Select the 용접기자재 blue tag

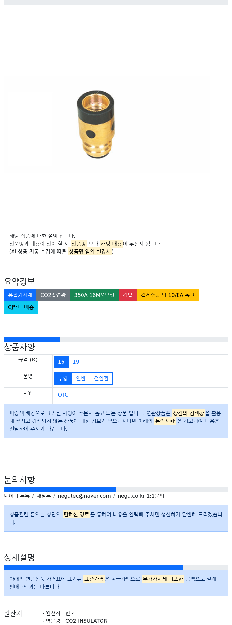click(20, 295)
